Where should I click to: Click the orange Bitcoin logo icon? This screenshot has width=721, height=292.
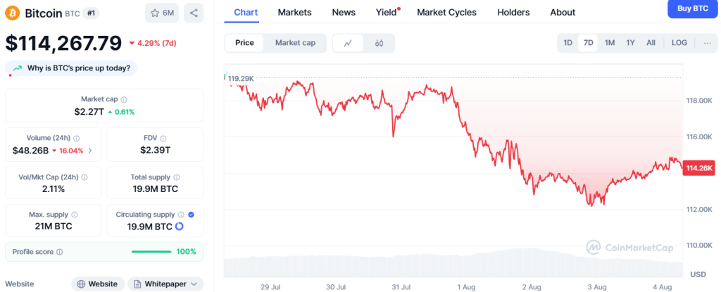(x=12, y=13)
